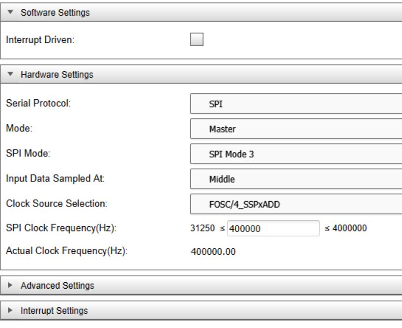Click the SPI Clock Frequency input field
402x328 pixels.
click(x=273, y=228)
